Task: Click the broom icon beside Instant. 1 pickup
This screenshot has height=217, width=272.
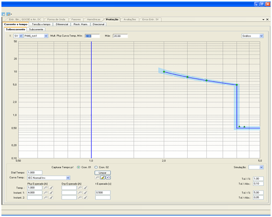Action: coord(51,193)
